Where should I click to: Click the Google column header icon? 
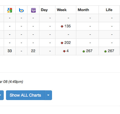tap(10, 10)
